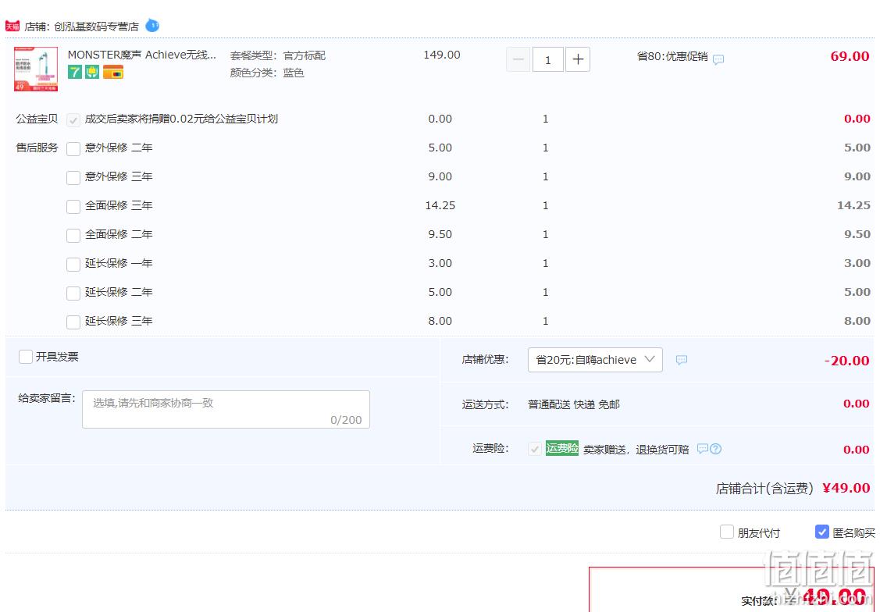The height and width of the screenshot is (612, 880).
Task: Visit the 创泓基数码专营店 store link
Action: click(x=97, y=27)
